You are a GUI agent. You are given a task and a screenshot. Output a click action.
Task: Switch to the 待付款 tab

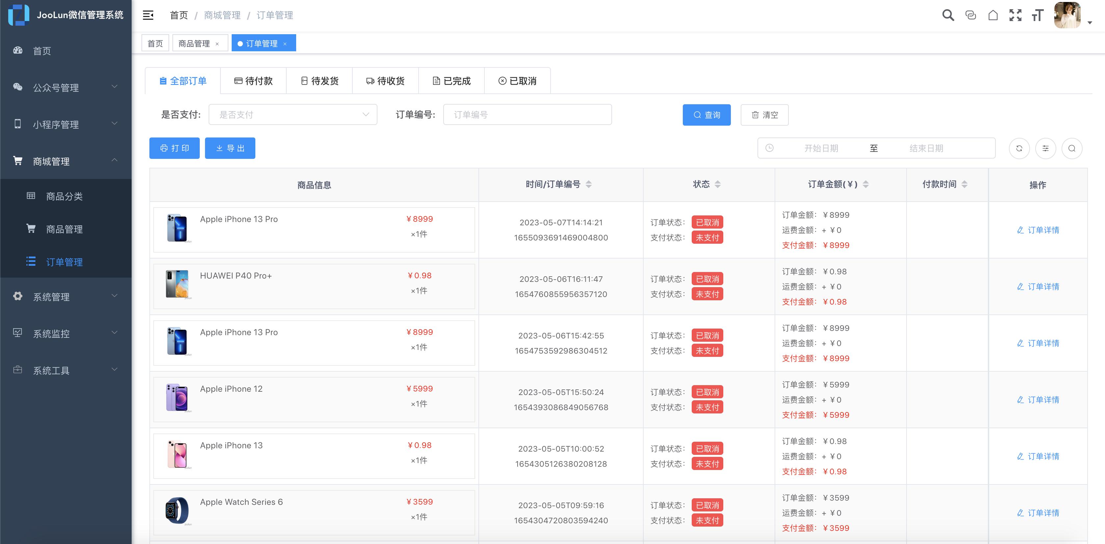click(x=253, y=81)
